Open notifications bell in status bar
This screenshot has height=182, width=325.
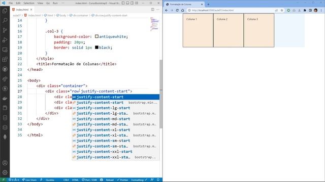click(158, 180)
